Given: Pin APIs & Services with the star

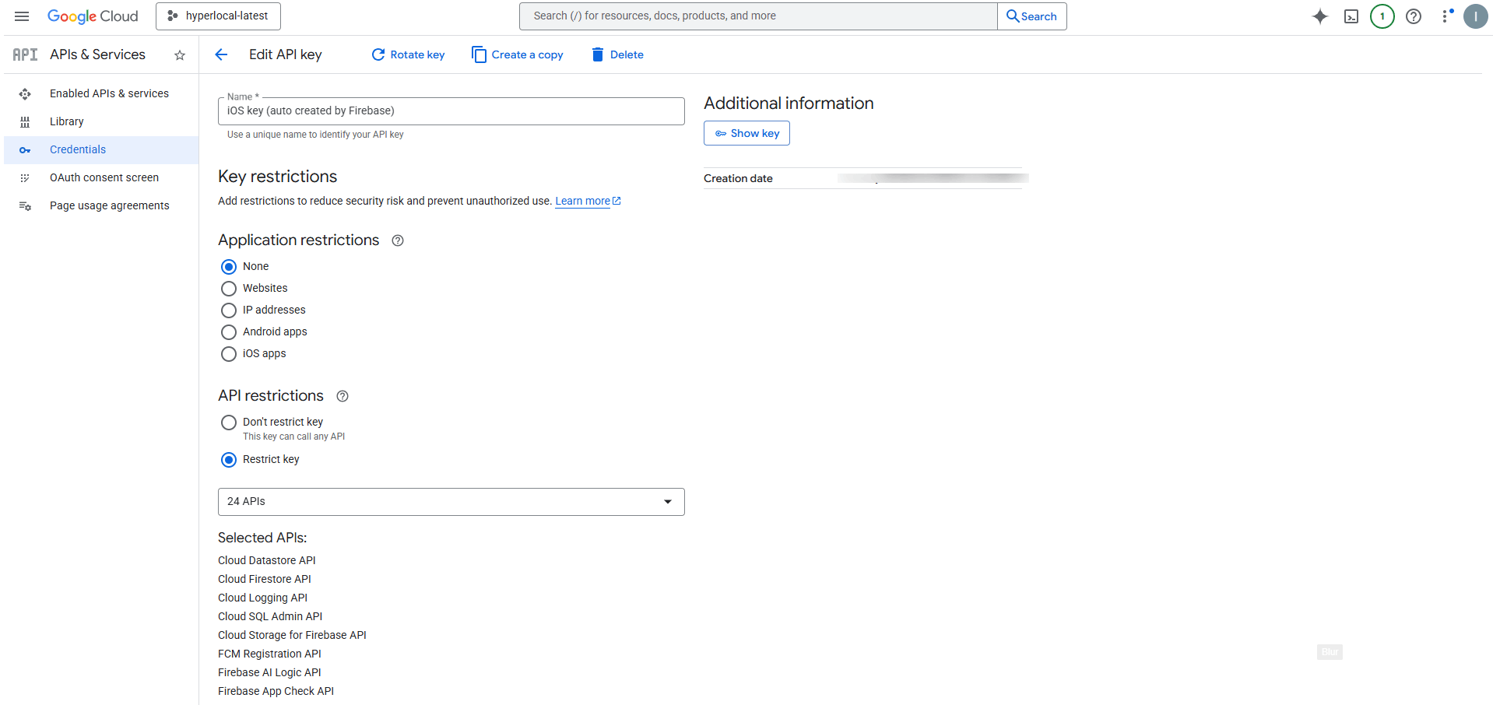Looking at the screenshot, I should 180,55.
